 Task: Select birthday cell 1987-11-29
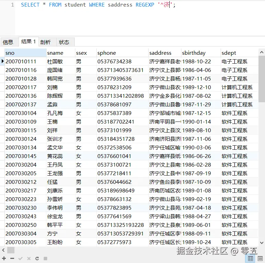click(x=201, y=105)
